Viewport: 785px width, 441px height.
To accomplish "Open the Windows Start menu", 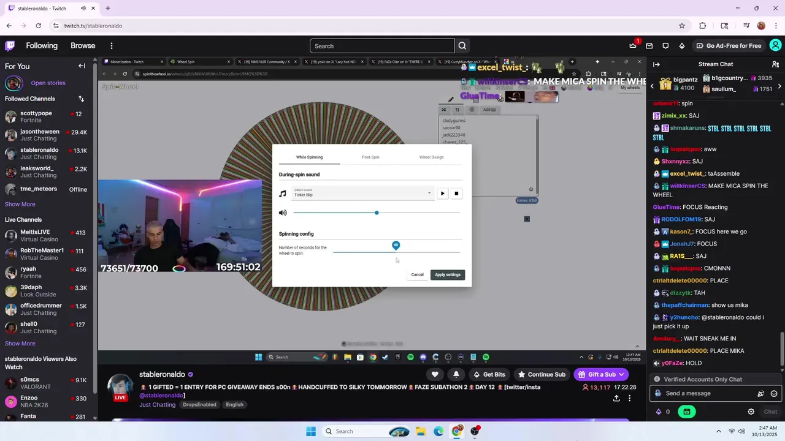I will coord(311,431).
